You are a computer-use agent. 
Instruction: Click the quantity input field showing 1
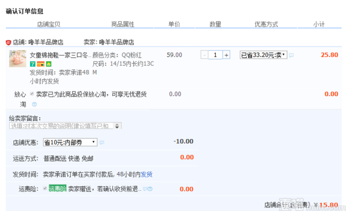click(215, 55)
